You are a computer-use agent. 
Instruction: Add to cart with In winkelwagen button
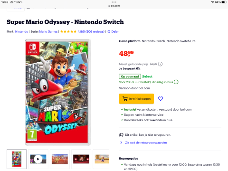click(136, 99)
